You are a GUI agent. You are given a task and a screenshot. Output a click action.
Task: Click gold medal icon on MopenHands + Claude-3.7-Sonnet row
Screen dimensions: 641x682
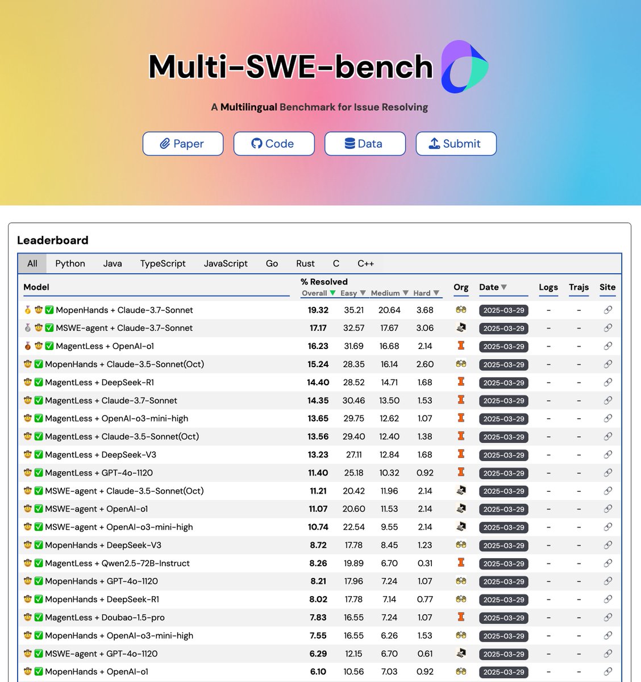(x=28, y=310)
